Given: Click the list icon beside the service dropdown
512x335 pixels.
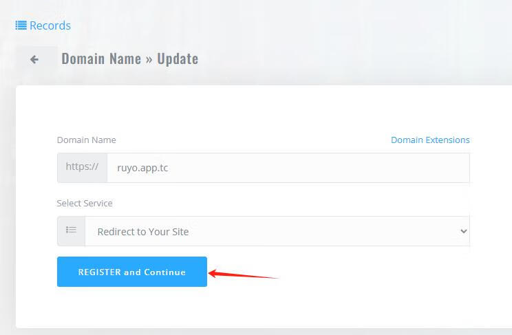Looking at the screenshot, I should (71, 231).
